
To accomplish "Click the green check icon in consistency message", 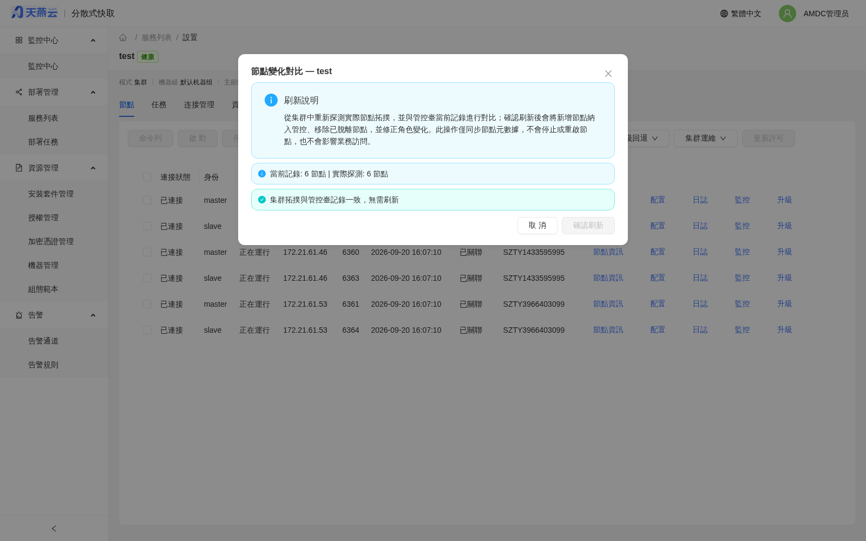I will click(262, 200).
